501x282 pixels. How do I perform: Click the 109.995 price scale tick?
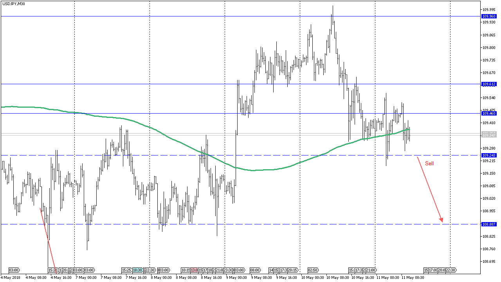point(488,10)
